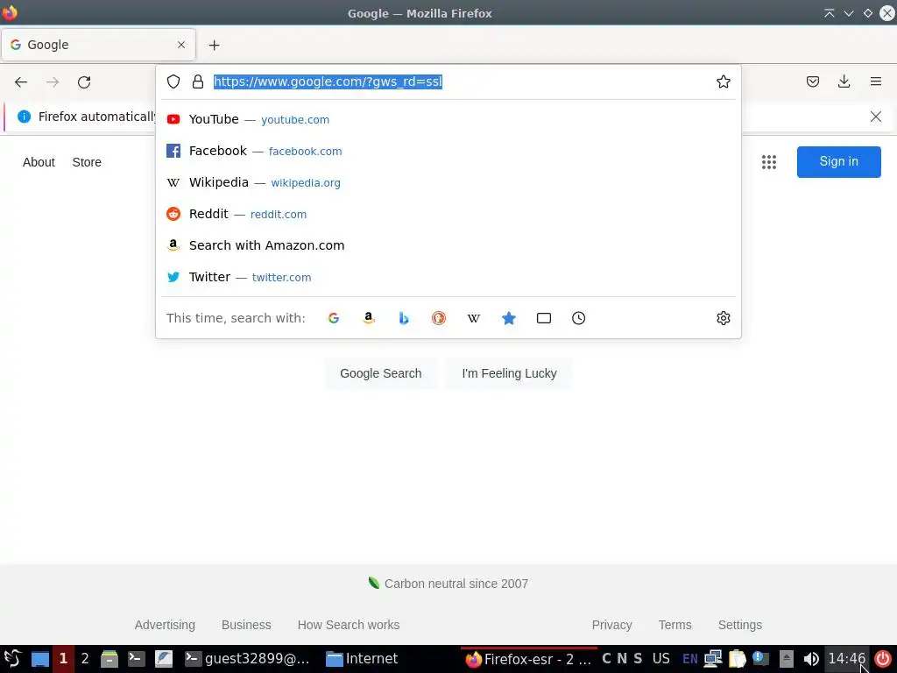Open the tracking protection shield icon

[173, 81]
